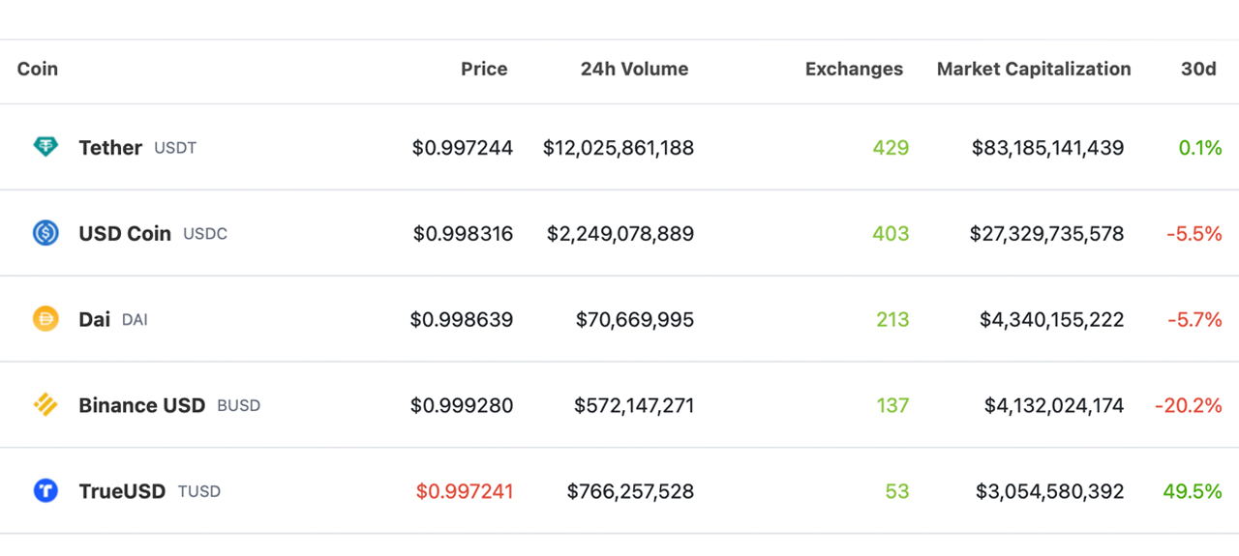Select Tether volume $12,025,861,188
1239x556 pixels.
pyautogui.click(x=619, y=148)
